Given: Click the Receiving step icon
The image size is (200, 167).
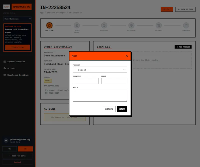Looking at the screenshot, I should pos(131,25).
